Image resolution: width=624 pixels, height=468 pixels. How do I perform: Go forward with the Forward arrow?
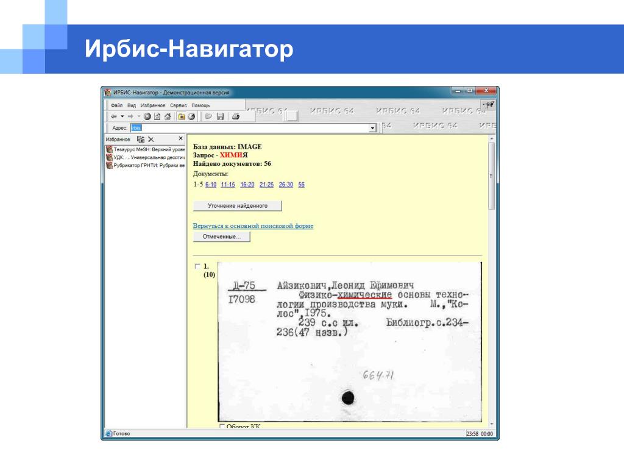pyautogui.click(x=130, y=116)
